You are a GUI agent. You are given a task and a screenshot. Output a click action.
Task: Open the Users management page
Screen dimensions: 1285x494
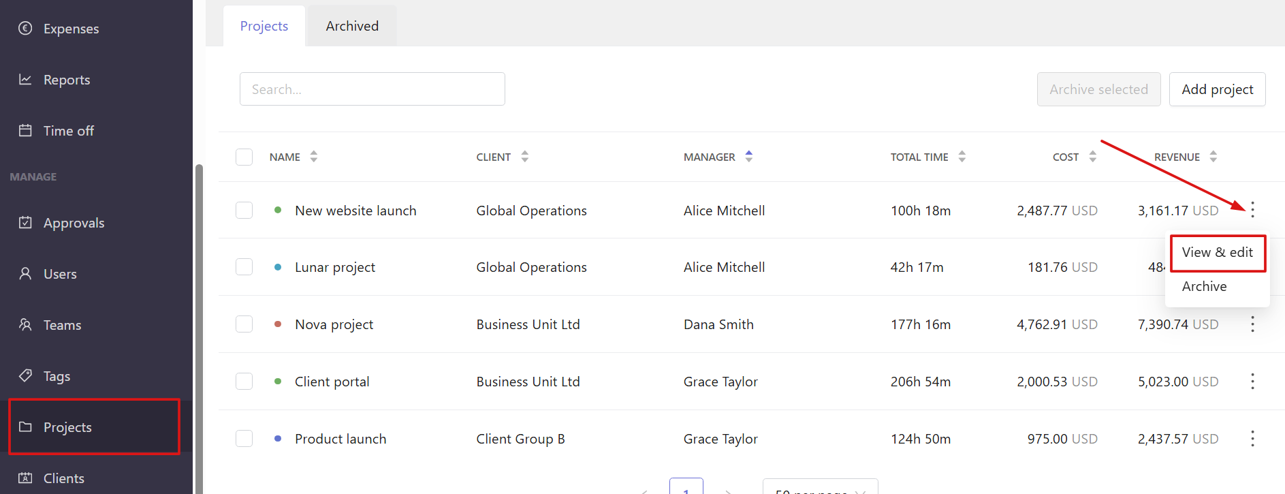pyautogui.click(x=60, y=274)
